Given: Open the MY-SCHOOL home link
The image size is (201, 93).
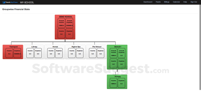Looking at the screenshot, I should click(27, 2).
